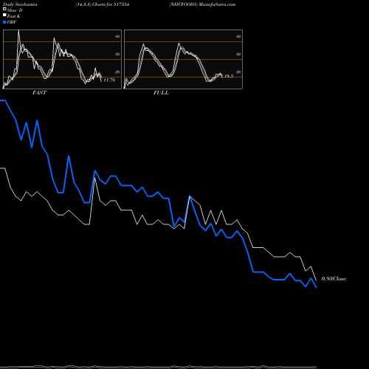The width and height of the screenshot is (369, 369).
Task: Click the 'Fast K' legend label
Action: (x=13, y=16)
